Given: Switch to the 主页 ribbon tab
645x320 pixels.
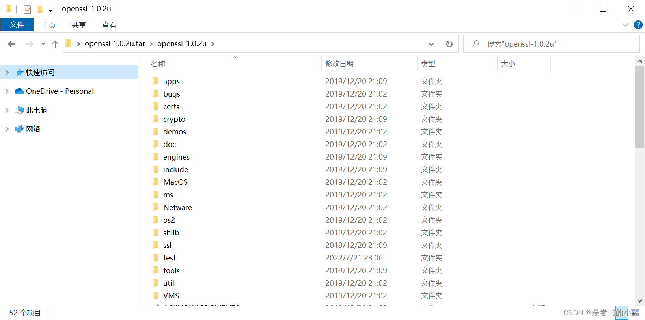Looking at the screenshot, I should pos(48,25).
